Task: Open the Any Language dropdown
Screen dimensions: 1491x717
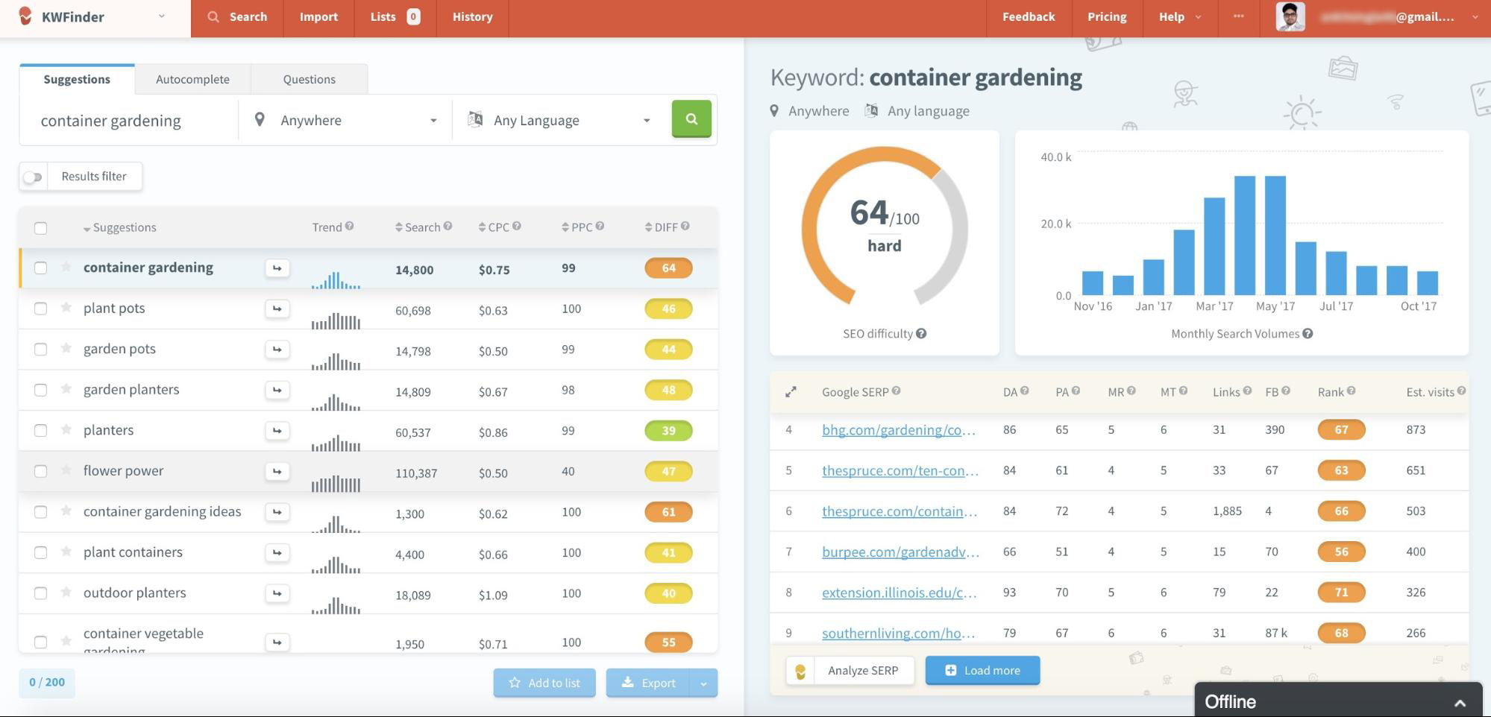Action: pos(646,119)
